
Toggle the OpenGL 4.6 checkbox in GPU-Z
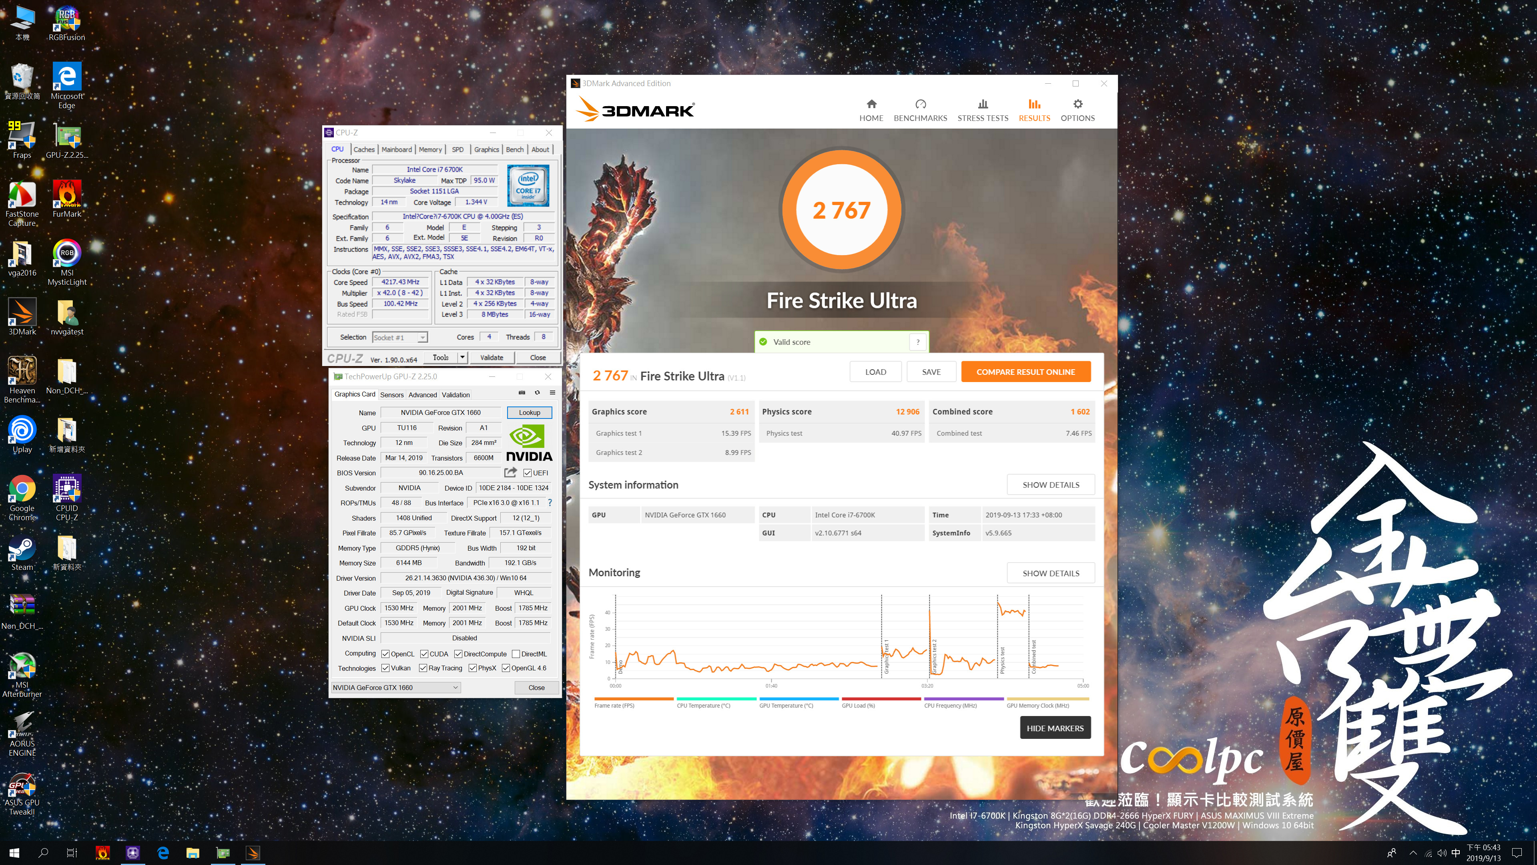click(506, 668)
